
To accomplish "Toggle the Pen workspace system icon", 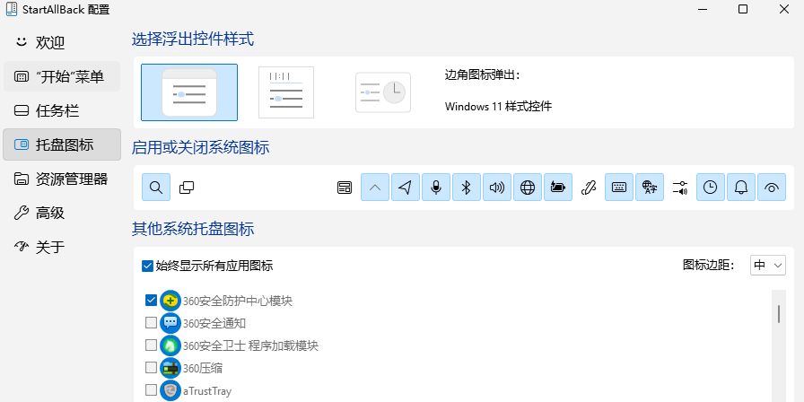I will 589,188.
